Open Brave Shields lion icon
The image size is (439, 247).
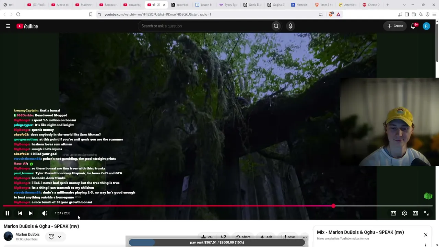[x=331, y=14]
